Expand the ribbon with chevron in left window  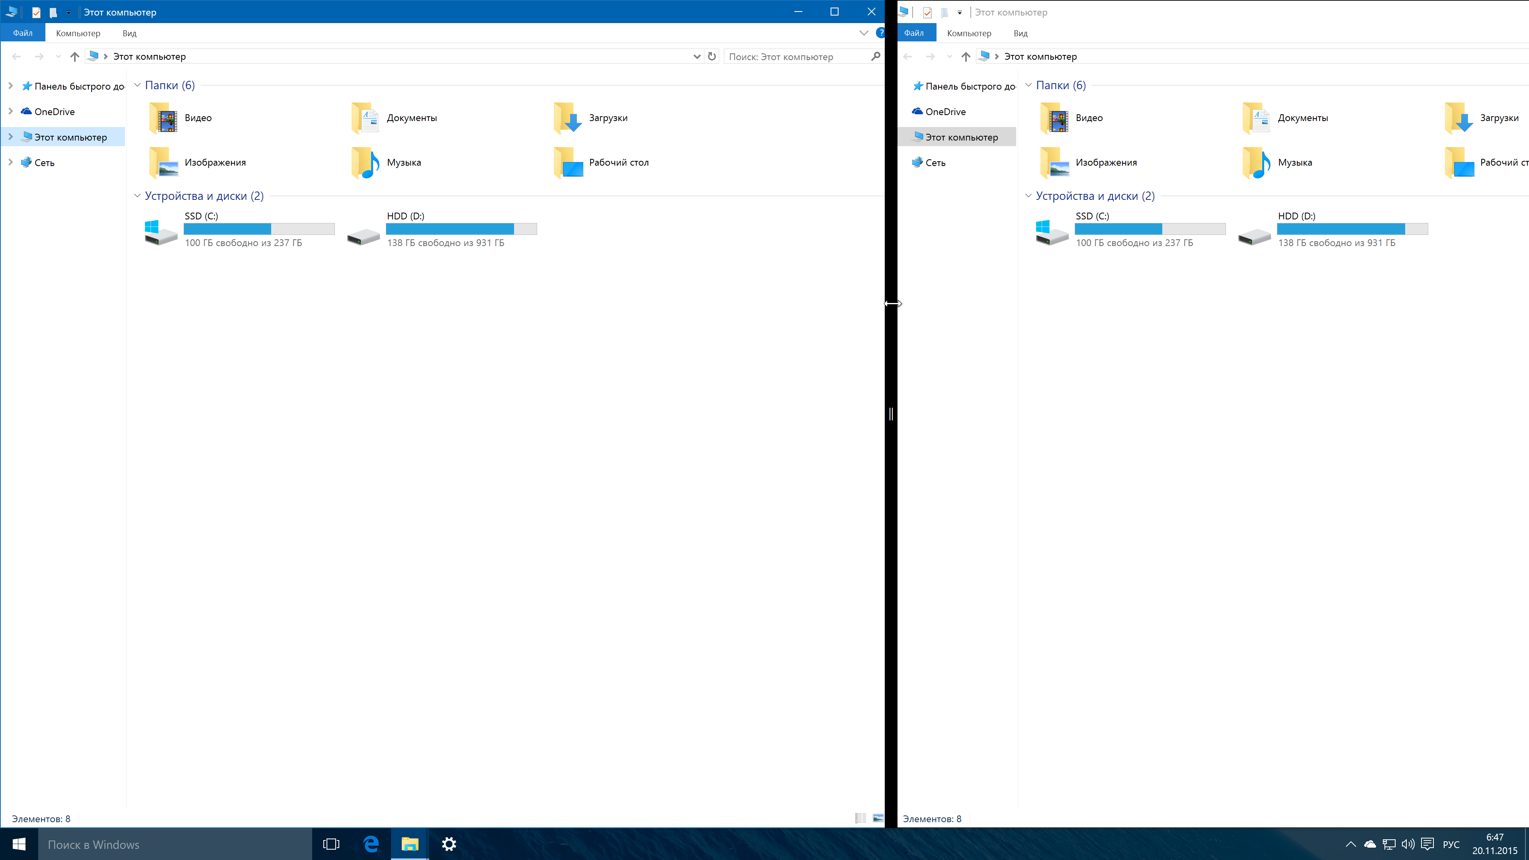tap(864, 33)
